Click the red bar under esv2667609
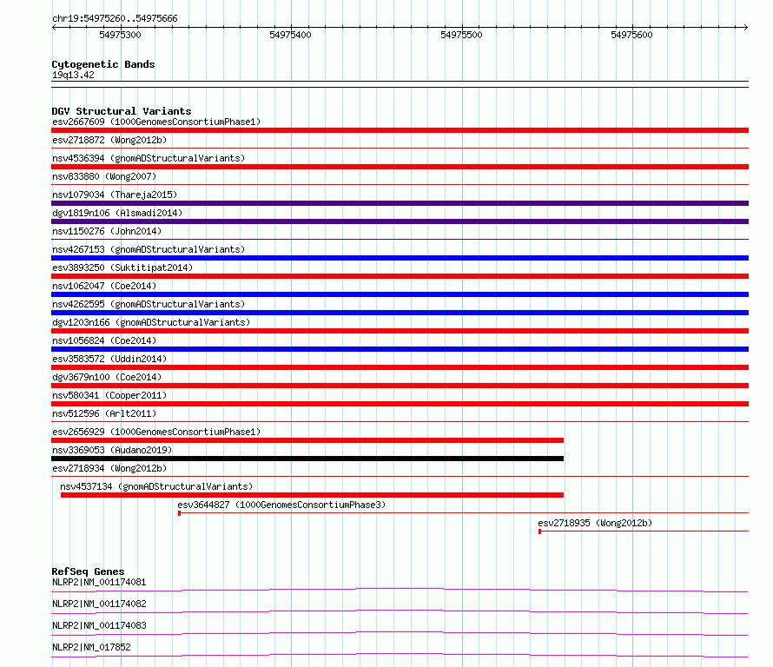 (400, 130)
